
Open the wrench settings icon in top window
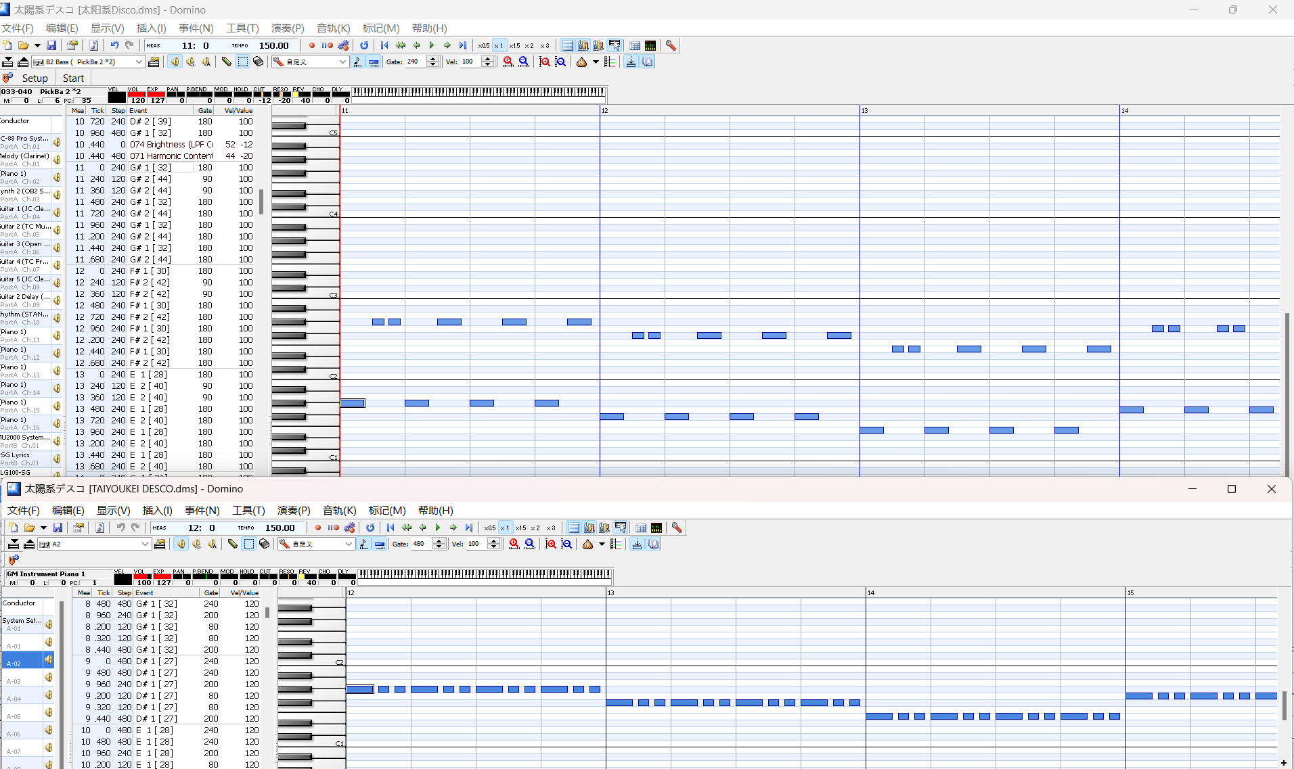tap(671, 45)
